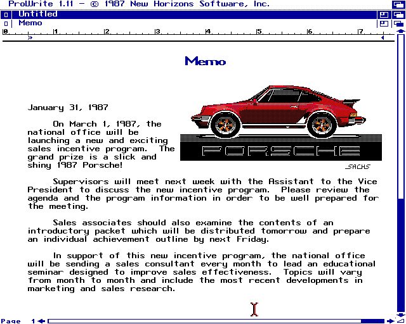This screenshot has width=406, height=324.
Task: Click the Untitled window title bar
Action: pyautogui.click(x=194, y=15)
